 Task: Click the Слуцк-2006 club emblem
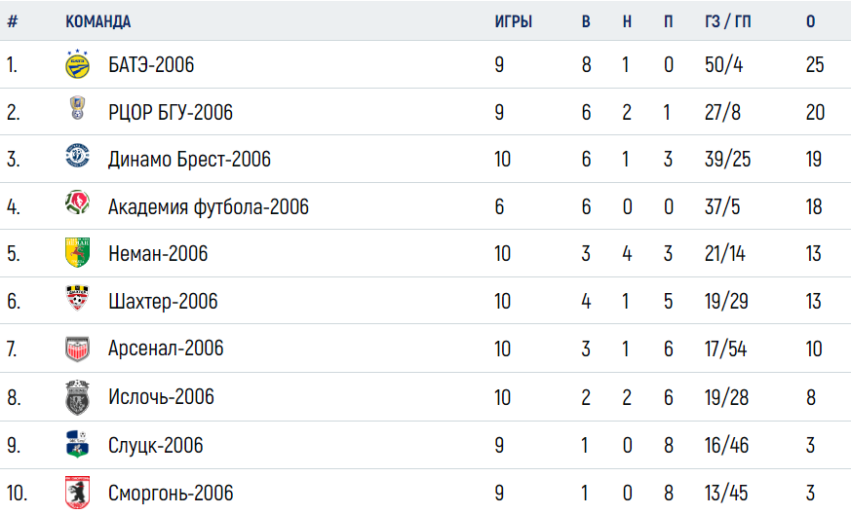[77, 444]
